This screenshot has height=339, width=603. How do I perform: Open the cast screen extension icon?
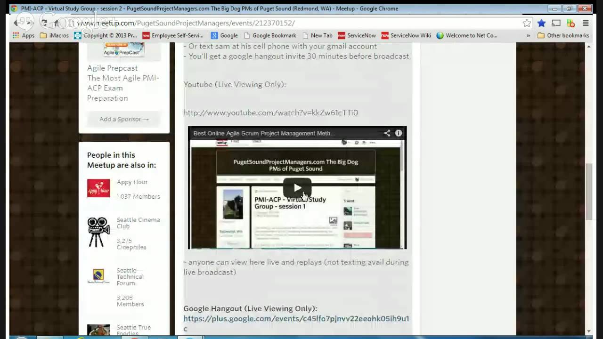556,23
